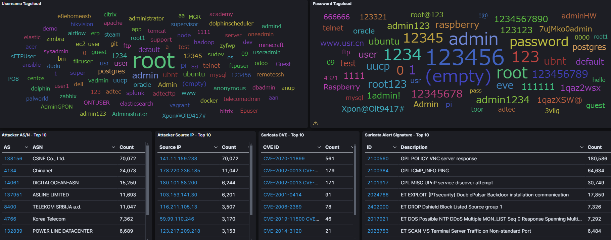Click Count column header in Suricata Alert Signature table
Viewport: 611px width, 240px height.
click(595, 147)
